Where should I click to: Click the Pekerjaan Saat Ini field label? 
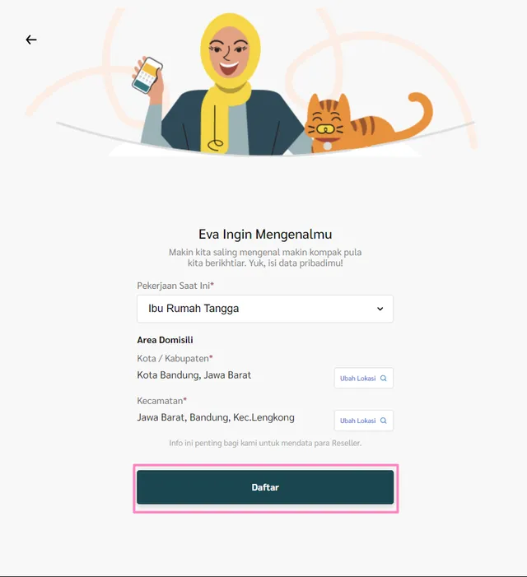[x=175, y=286]
